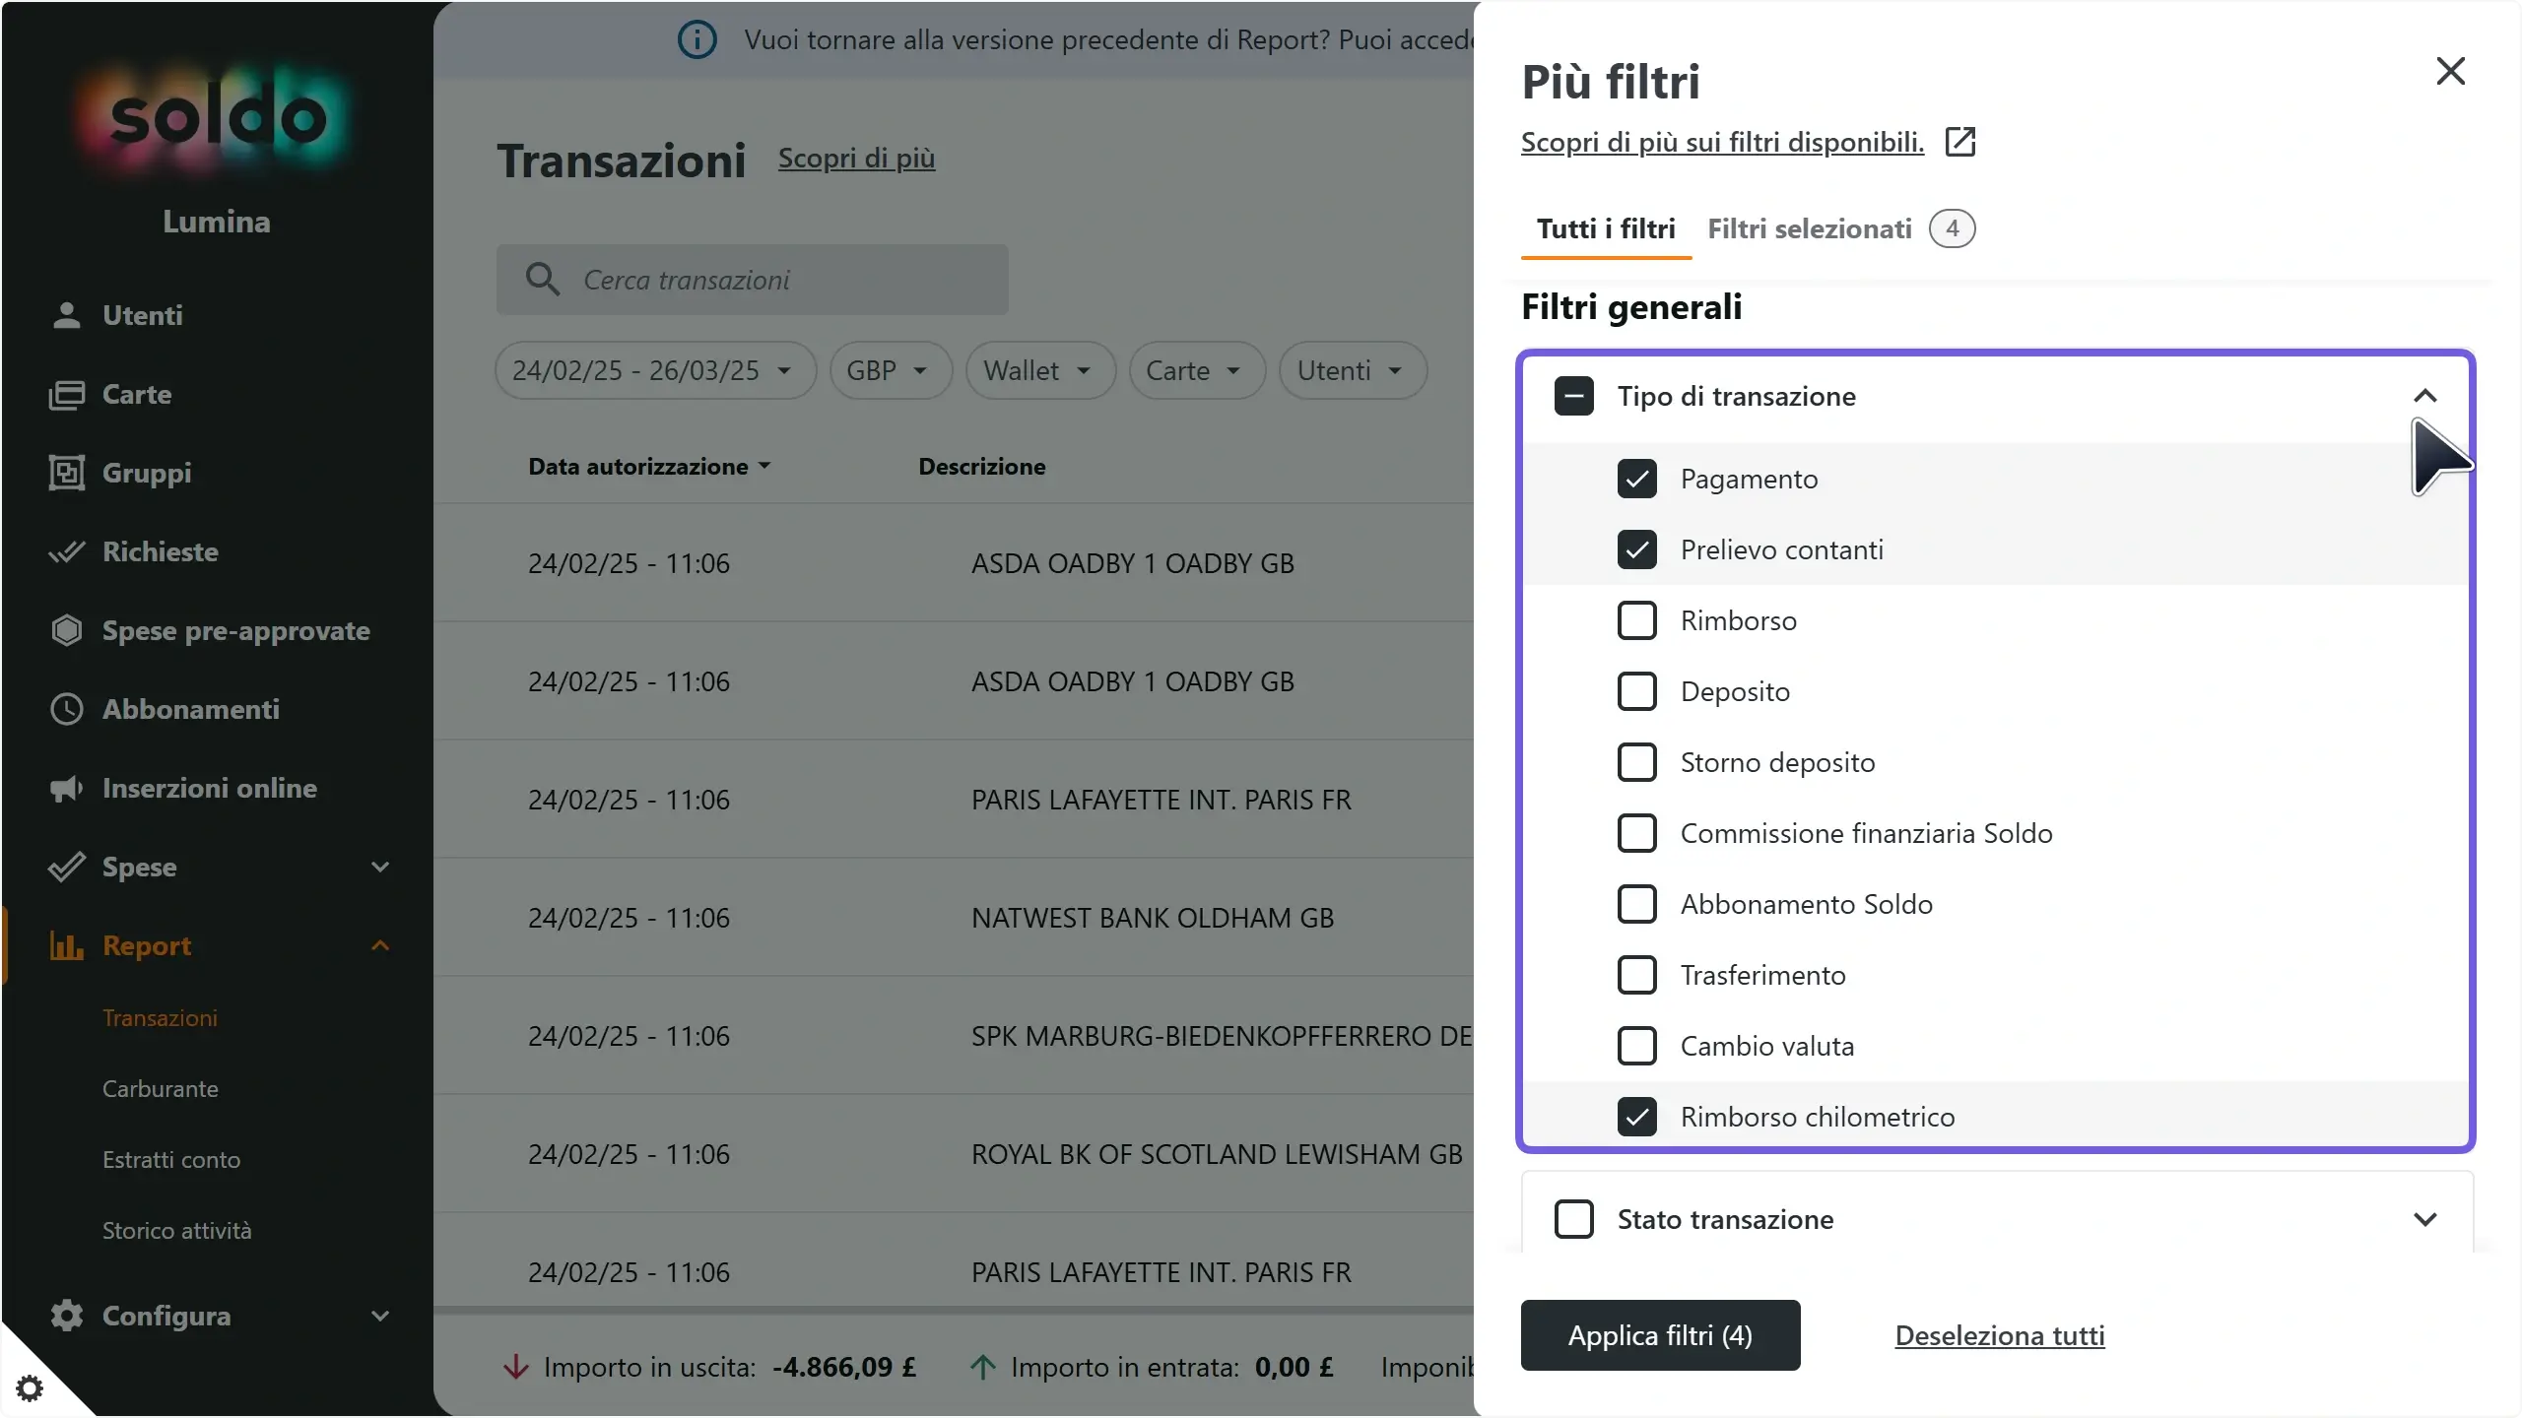Screen dimensions: 2522x1418
Task: Click the green incoming amount arrow icon
Action: (x=982, y=1367)
